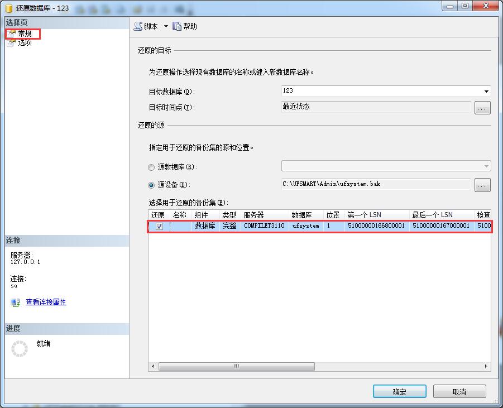Click the 51000000166800001 LSN cell
Image resolution: width=503 pixels, height=408 pixels.
[x=376, y=226]
